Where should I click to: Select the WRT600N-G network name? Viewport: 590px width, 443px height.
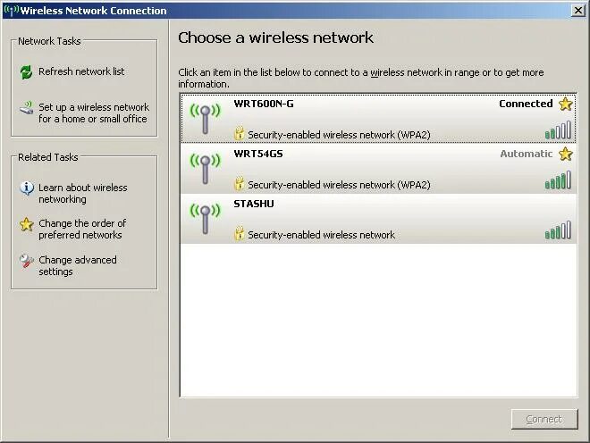pyautogui.click(x=264, y=104)
